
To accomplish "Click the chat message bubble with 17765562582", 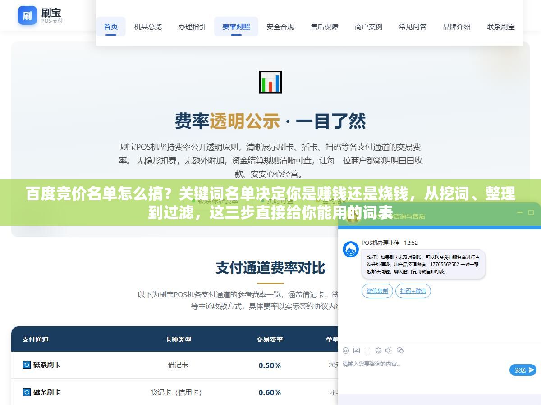I will [x=423, y=264].
